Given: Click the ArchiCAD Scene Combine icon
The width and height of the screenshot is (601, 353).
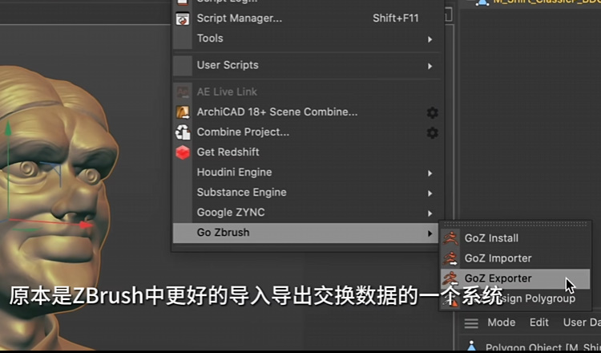Looking at the screenshot, I should tap(183, 112).
